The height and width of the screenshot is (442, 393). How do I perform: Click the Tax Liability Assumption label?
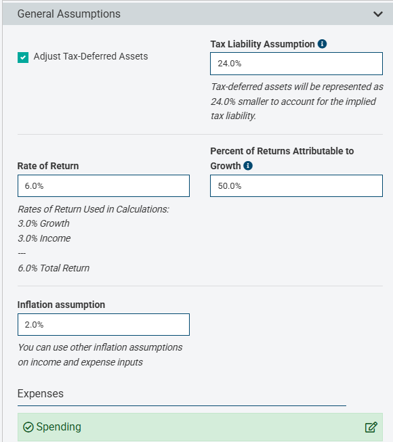pyautogui.click(x=262, y=44)
